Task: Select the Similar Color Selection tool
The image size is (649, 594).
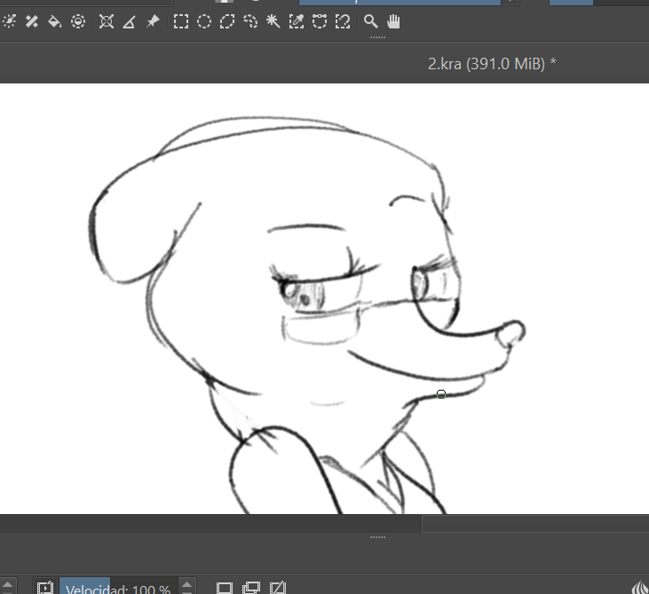Action: (x=297, y=21)
